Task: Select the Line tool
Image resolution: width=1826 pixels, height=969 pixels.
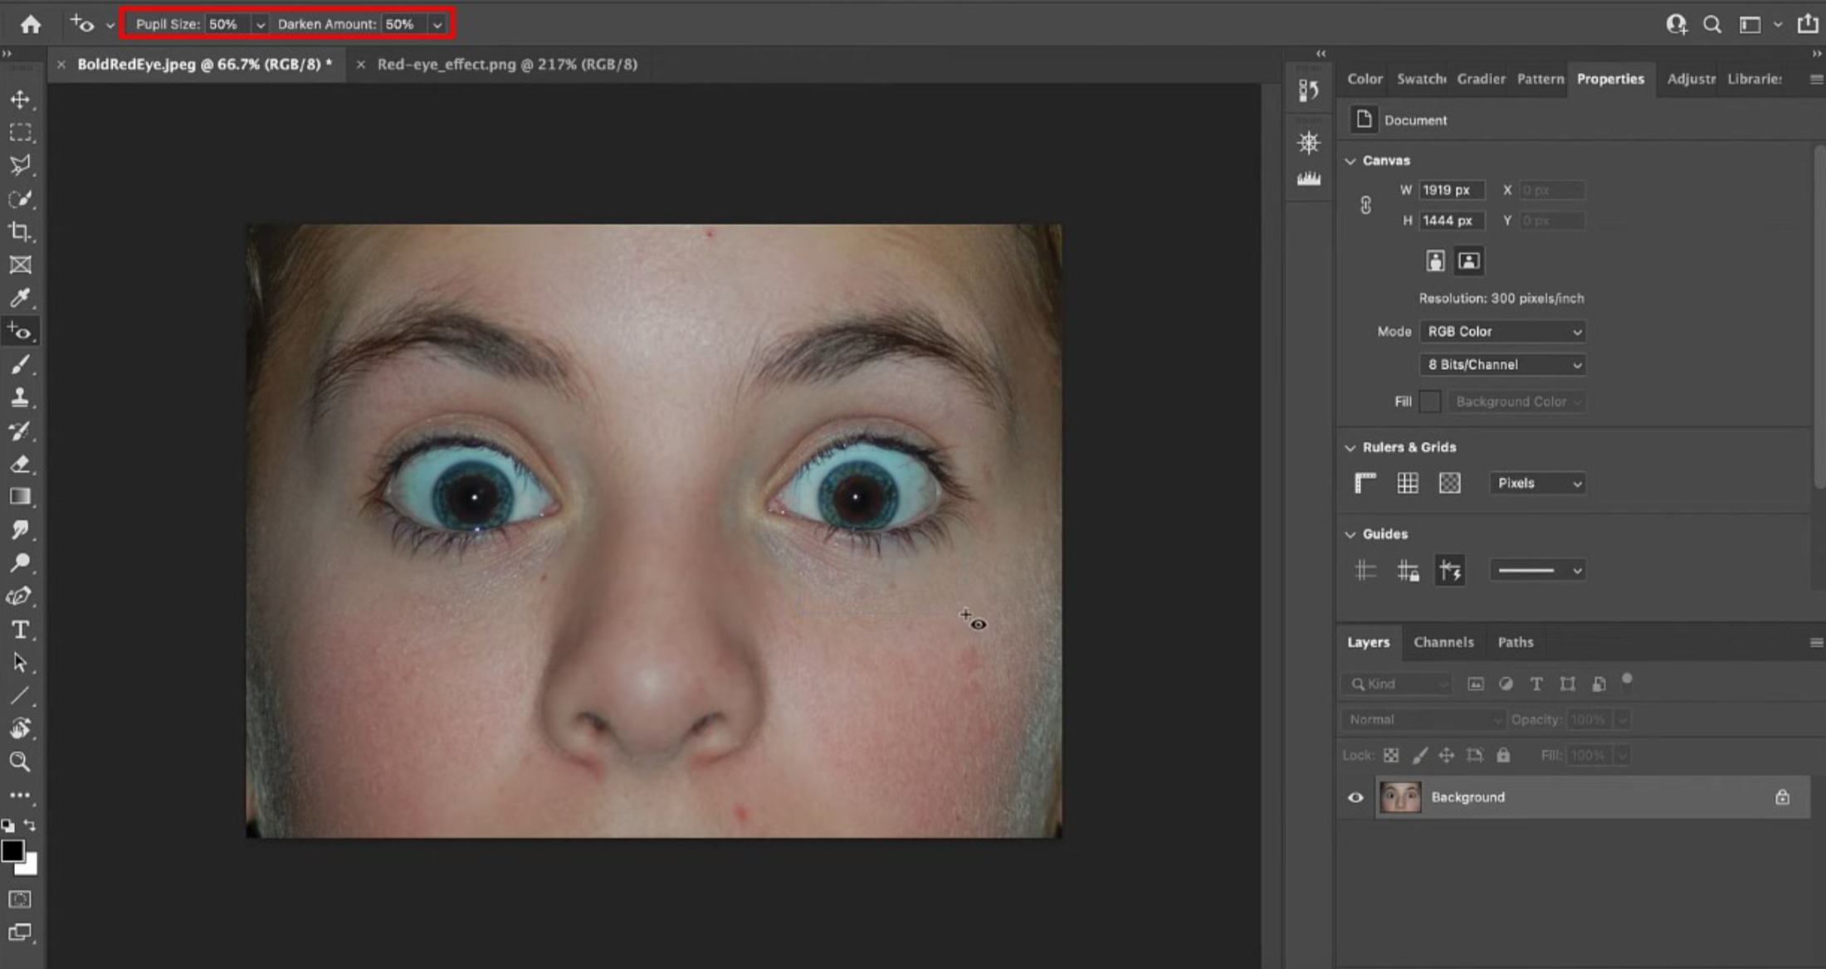Action: pos(20,696)
